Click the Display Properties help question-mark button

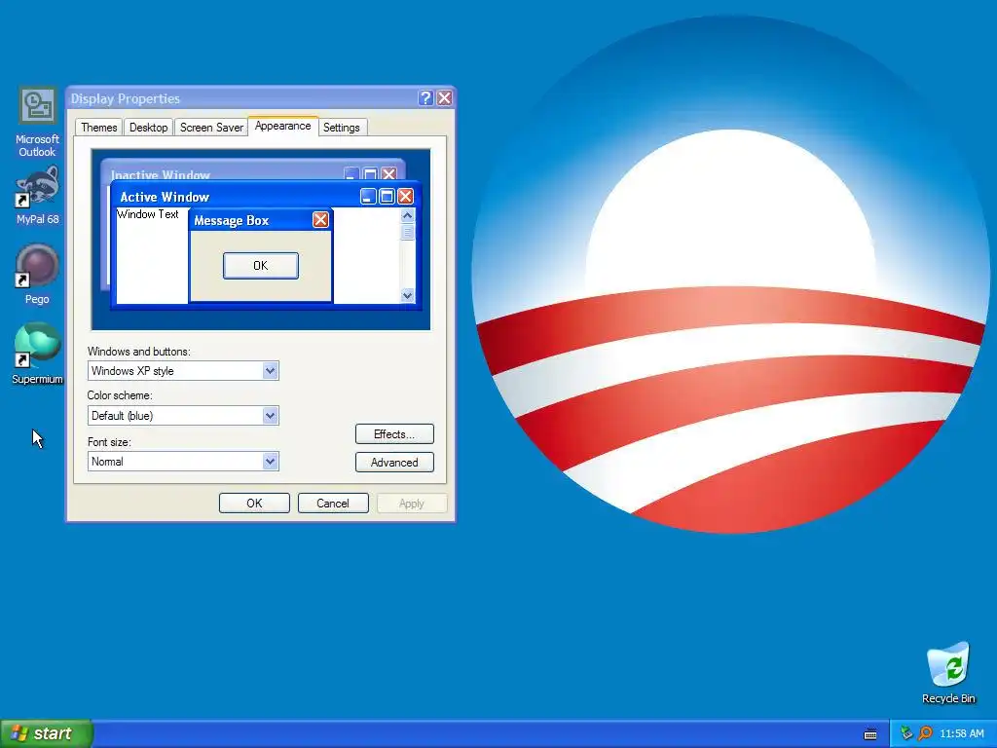click(x=425, y=98)
